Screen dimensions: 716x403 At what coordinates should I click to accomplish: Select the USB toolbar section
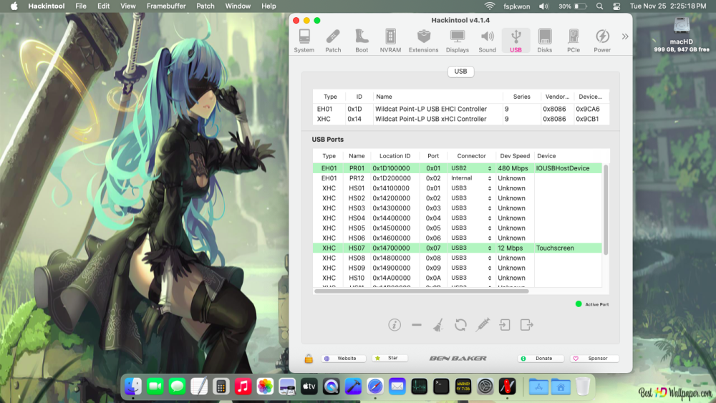coord(516,41)
